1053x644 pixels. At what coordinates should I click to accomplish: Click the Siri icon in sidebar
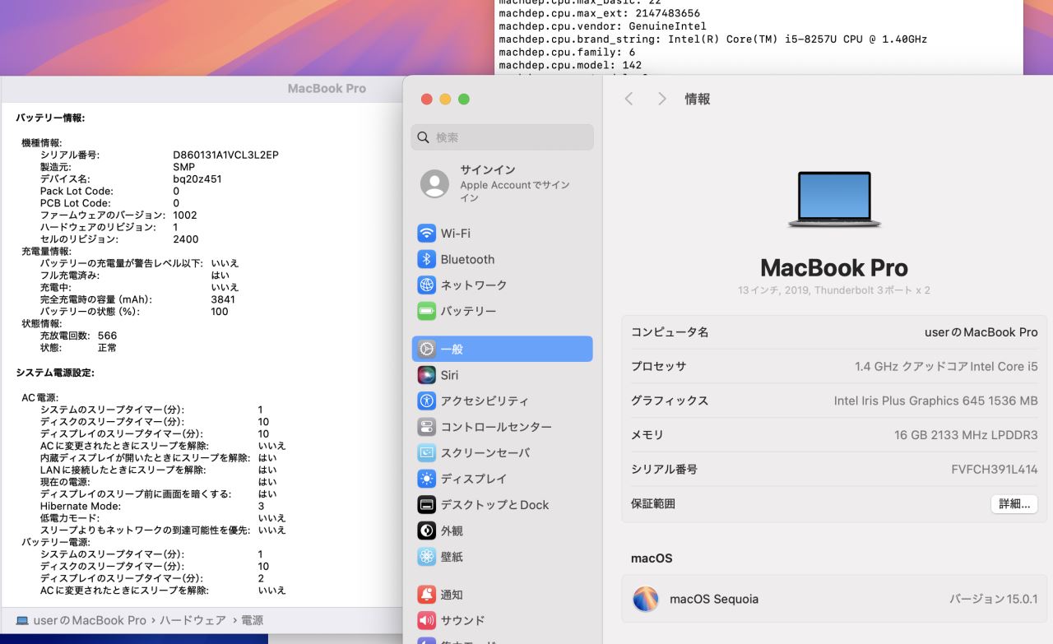(426, 375)
